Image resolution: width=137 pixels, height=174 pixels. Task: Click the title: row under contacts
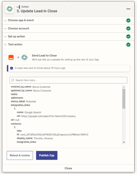pos(19,131)
